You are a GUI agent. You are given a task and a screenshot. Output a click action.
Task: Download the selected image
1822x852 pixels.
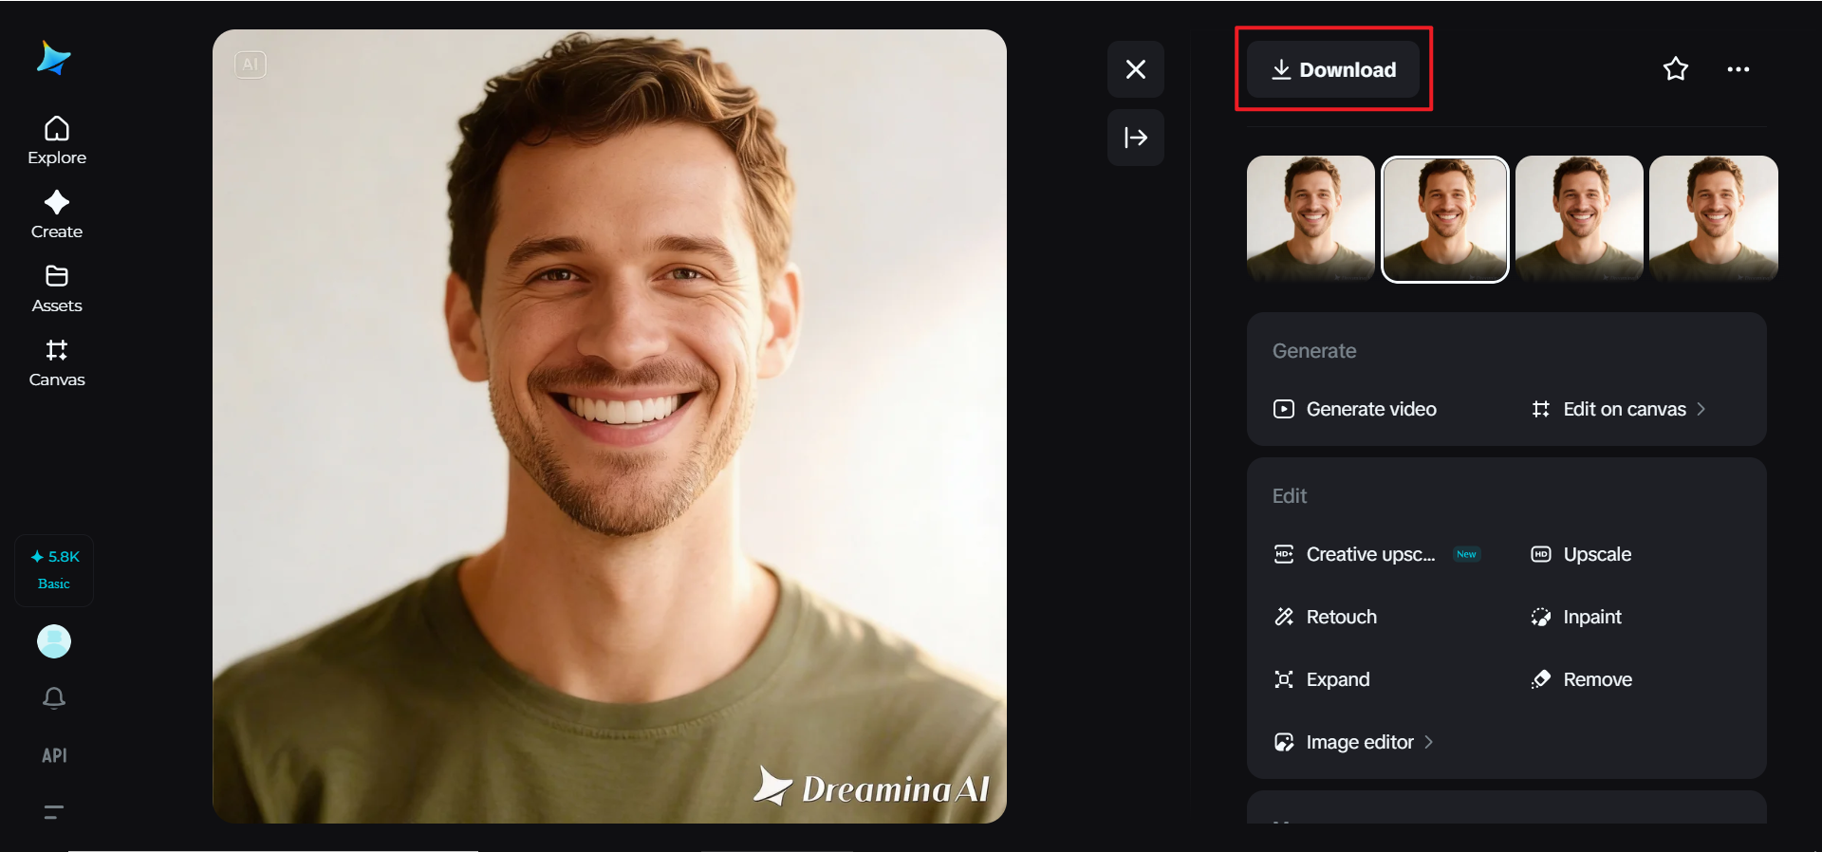click(x=1333, y=69)
